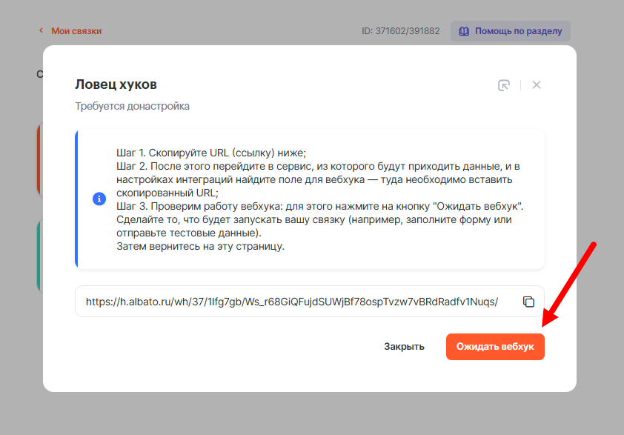Click the blue info circle icon
The height and width of the screenshot is (435, 624).
(99, 199)
